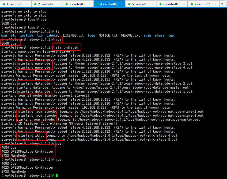Click the 'NOTICE.txt' file name
Viewport: 227px width, 179px height.
point(108,35)
